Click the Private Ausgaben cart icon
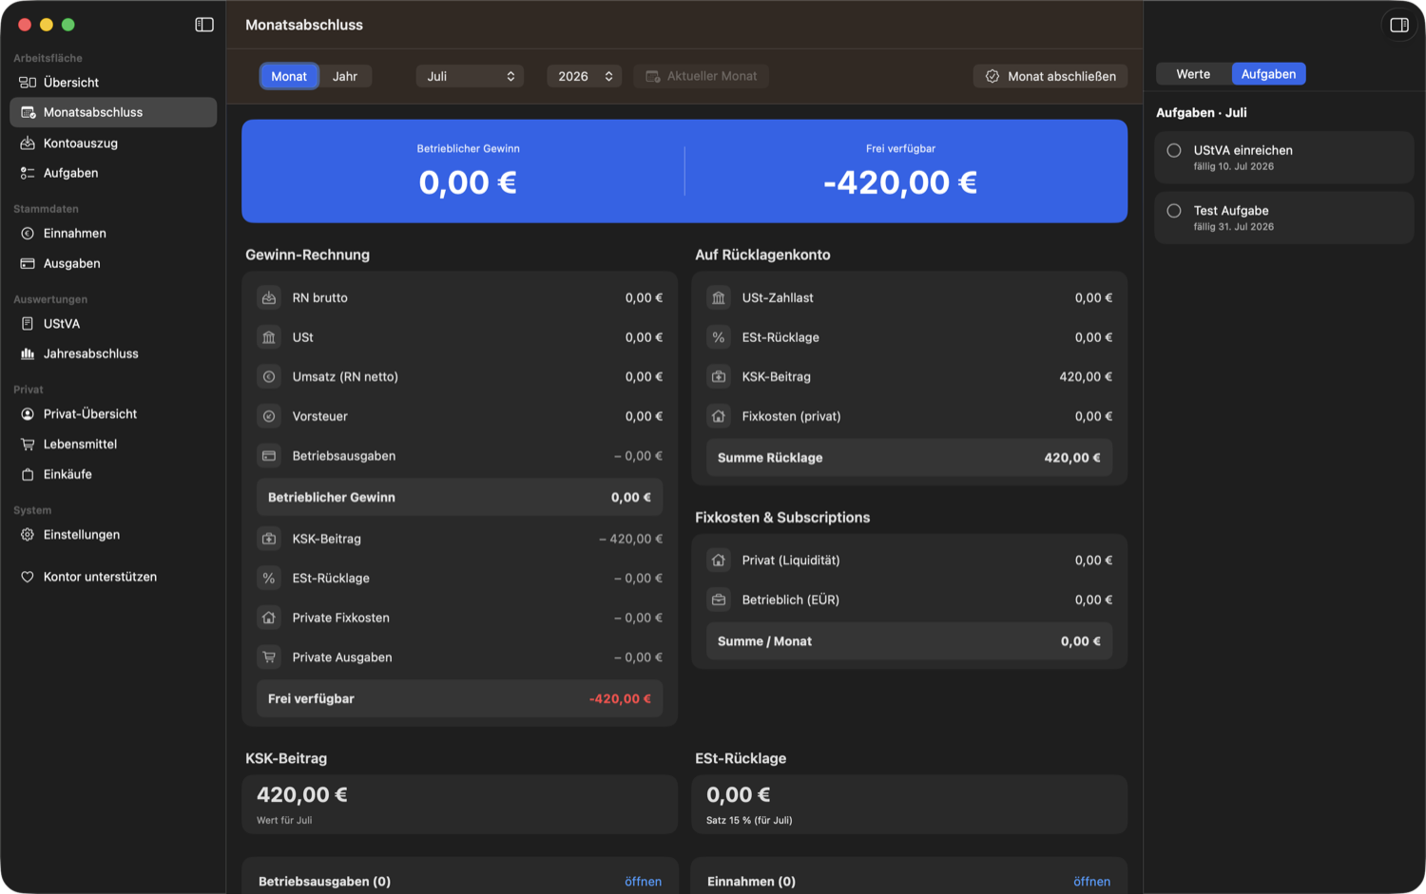The height and width of the screenshot is (894, 1426). [269, 657]
